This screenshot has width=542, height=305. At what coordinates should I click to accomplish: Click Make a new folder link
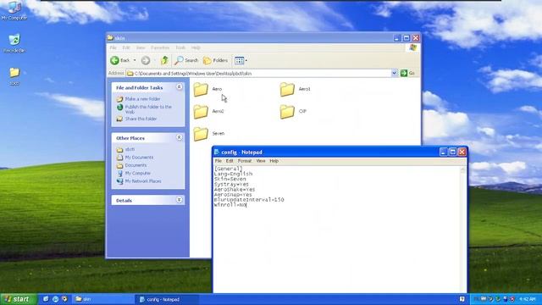(142, 99)
